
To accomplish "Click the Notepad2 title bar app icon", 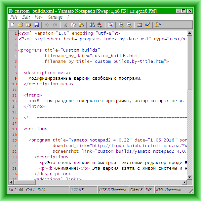I will point(11,11).
